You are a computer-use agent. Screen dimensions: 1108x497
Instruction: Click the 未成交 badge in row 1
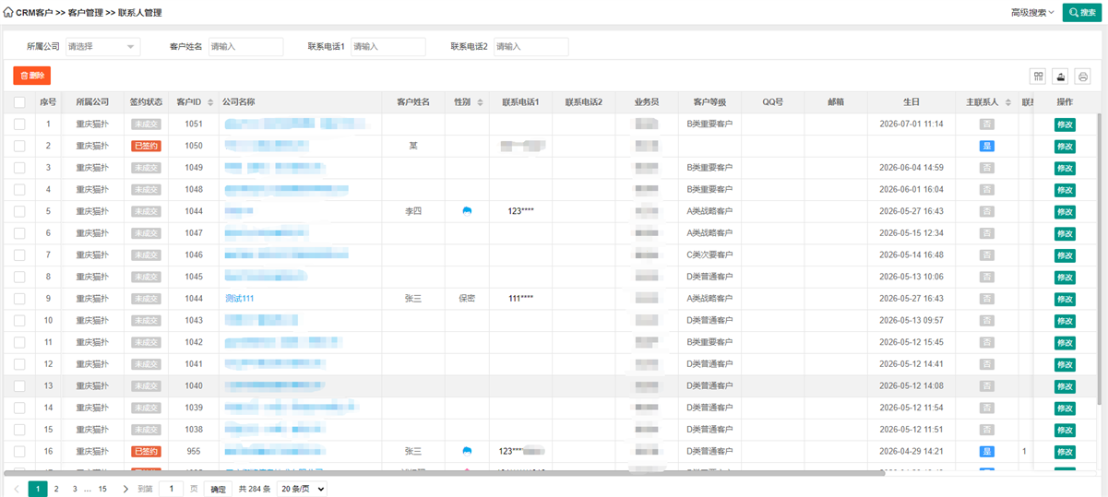146,124
